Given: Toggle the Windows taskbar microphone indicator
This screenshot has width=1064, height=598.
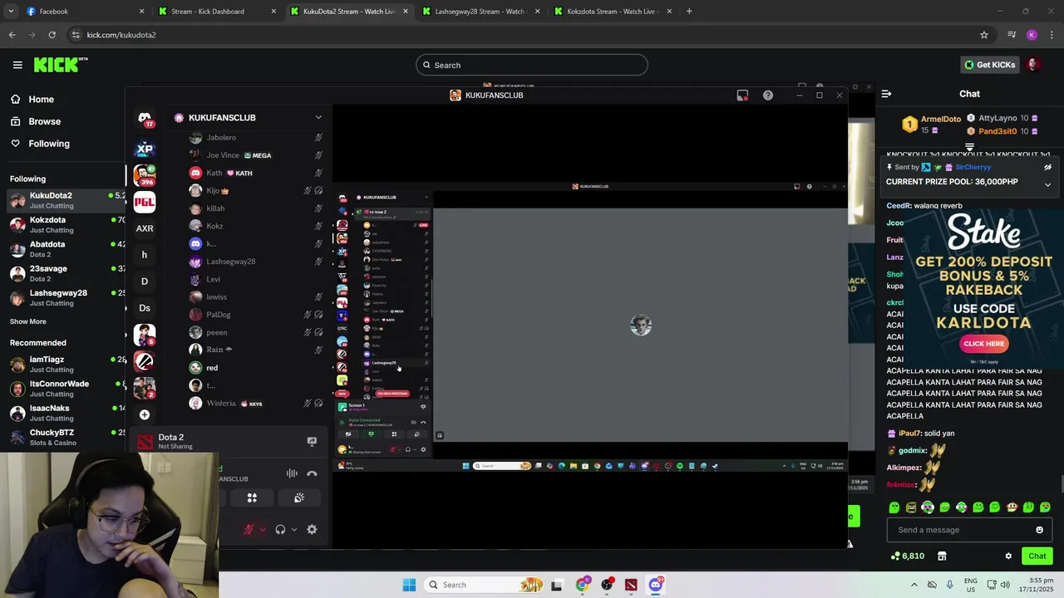Looking at the screenshot, I should (949, 585).
